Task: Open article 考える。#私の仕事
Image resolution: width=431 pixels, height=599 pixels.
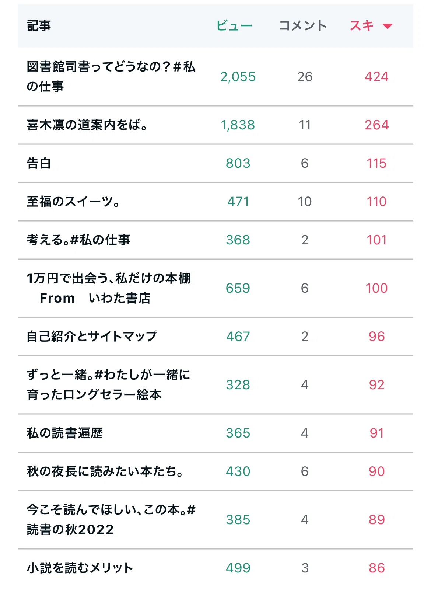Action: click(x=78, y=240)
